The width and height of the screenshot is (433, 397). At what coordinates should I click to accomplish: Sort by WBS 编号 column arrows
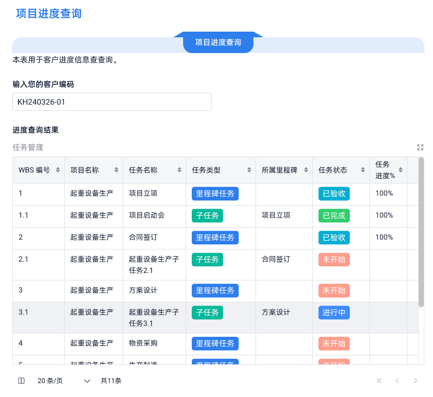[58, 170]
